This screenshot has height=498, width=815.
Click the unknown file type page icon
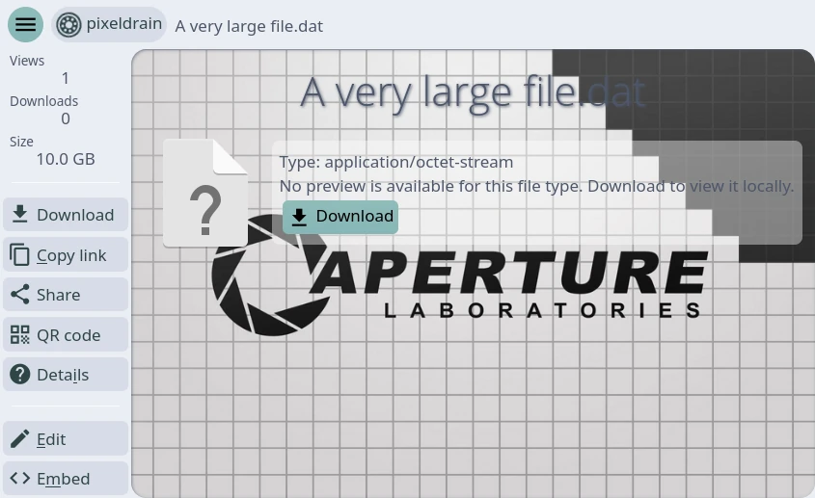205,194
